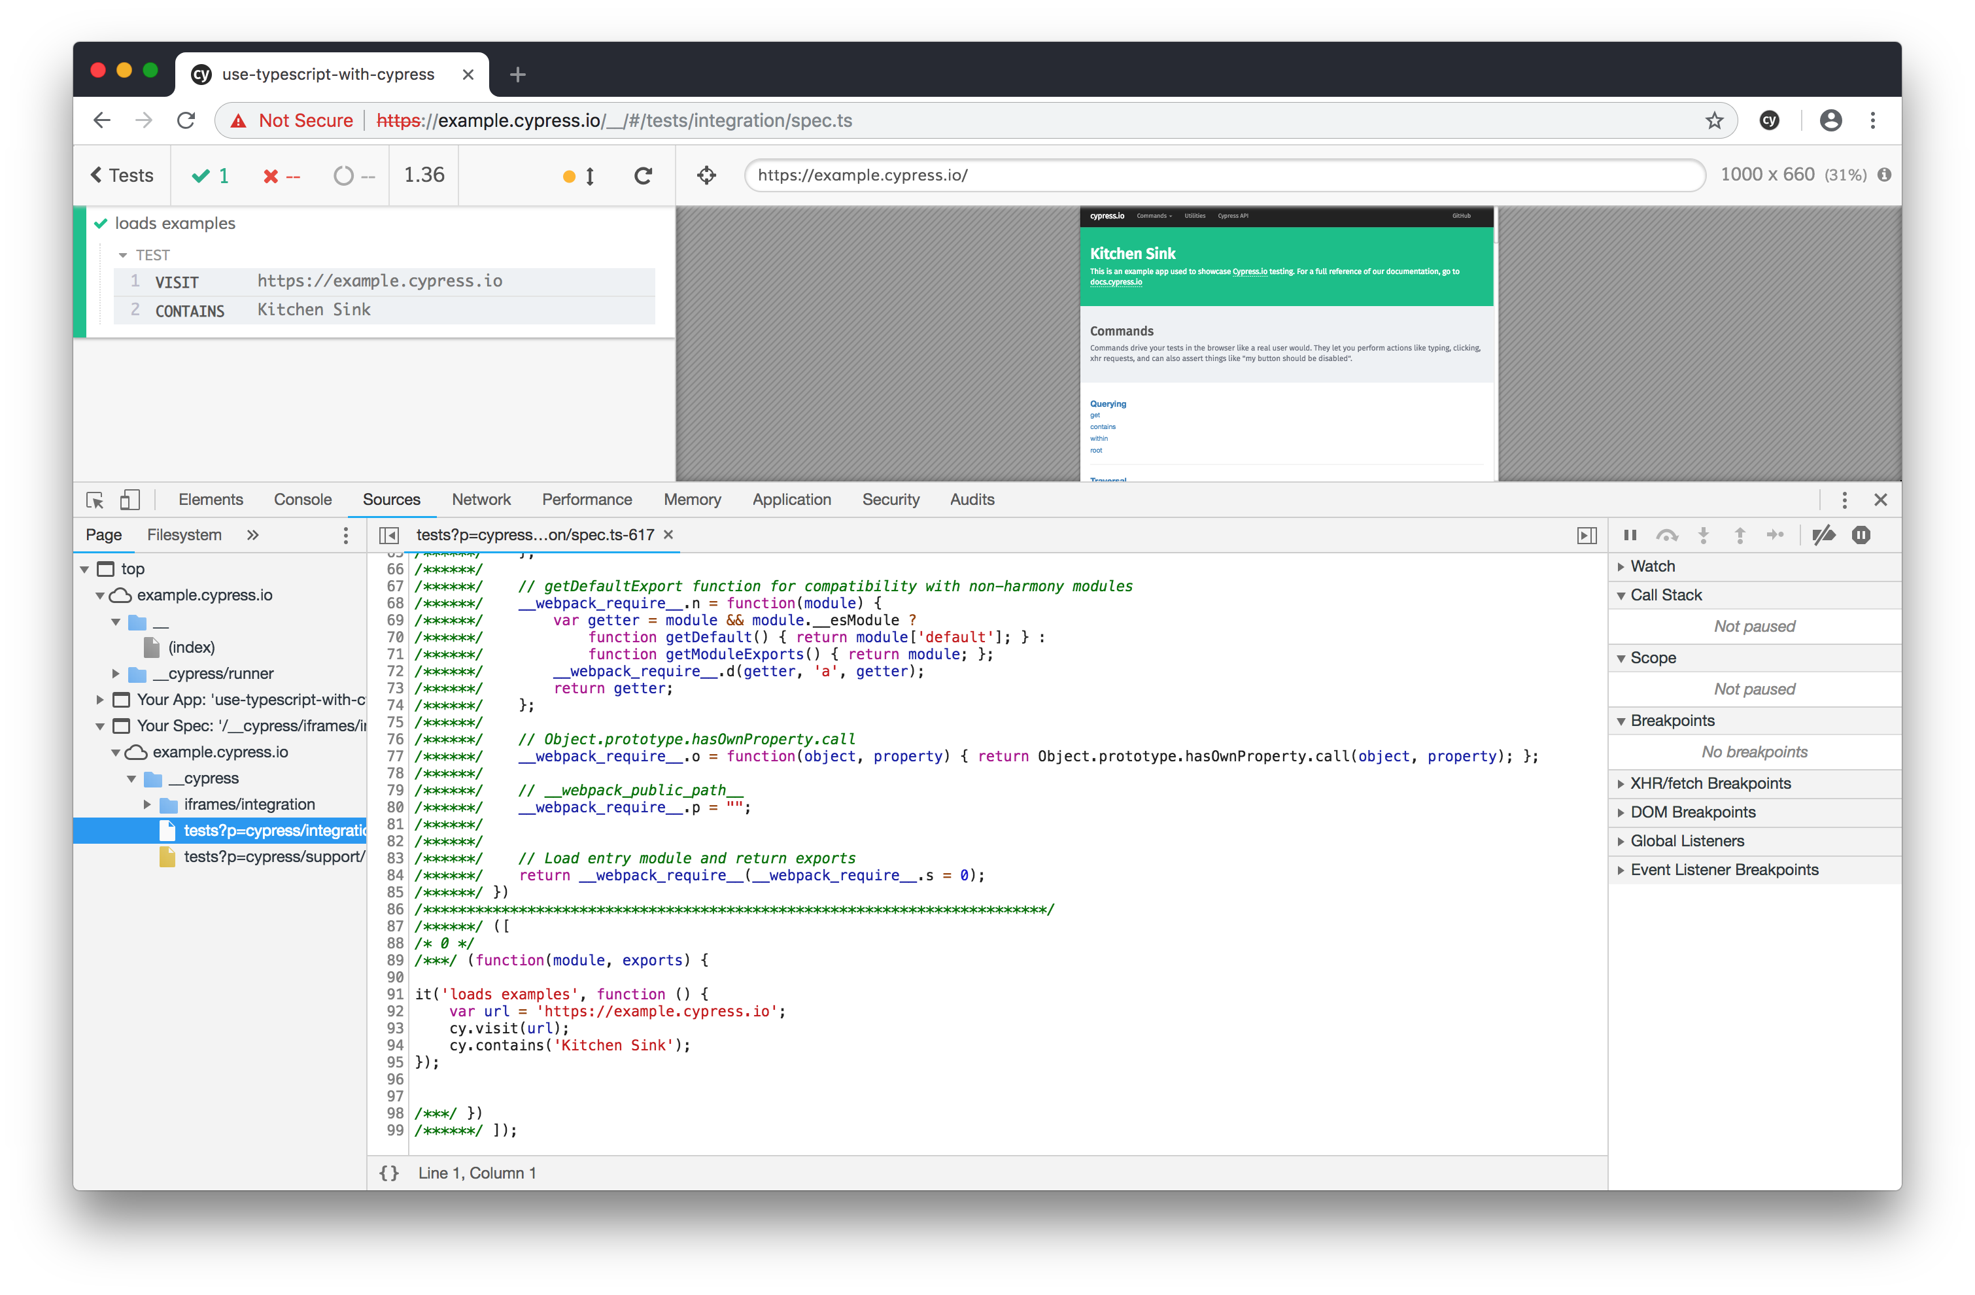Expand the iframes/integration folder
The width and height of the screenshot is (1975, 1295).
coord(148,804)
